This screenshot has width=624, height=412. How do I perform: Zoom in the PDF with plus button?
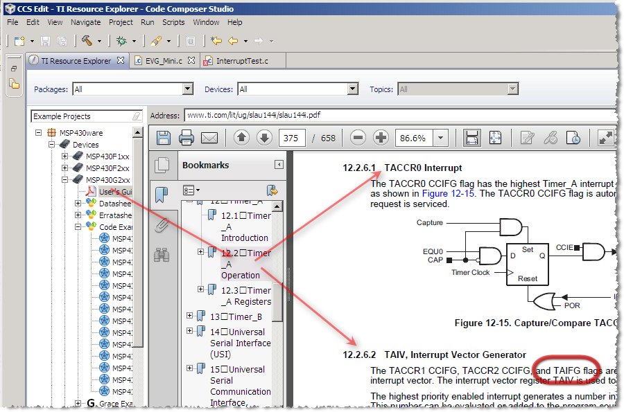tap(381, 138)
